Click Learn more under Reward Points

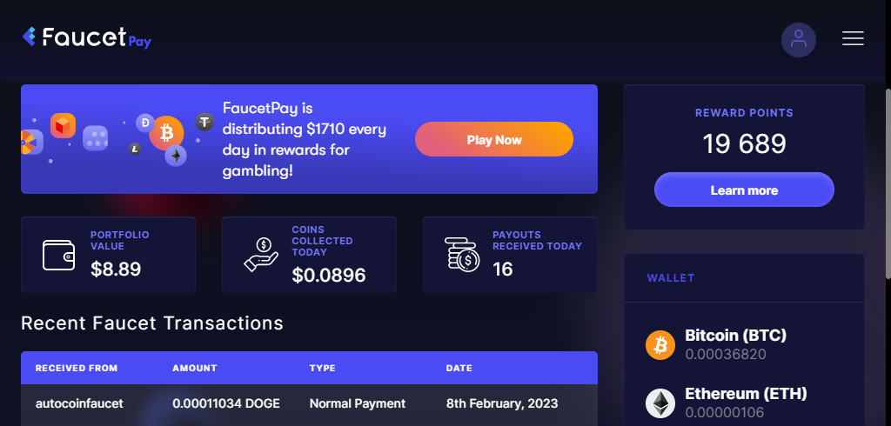click(744, 190)
